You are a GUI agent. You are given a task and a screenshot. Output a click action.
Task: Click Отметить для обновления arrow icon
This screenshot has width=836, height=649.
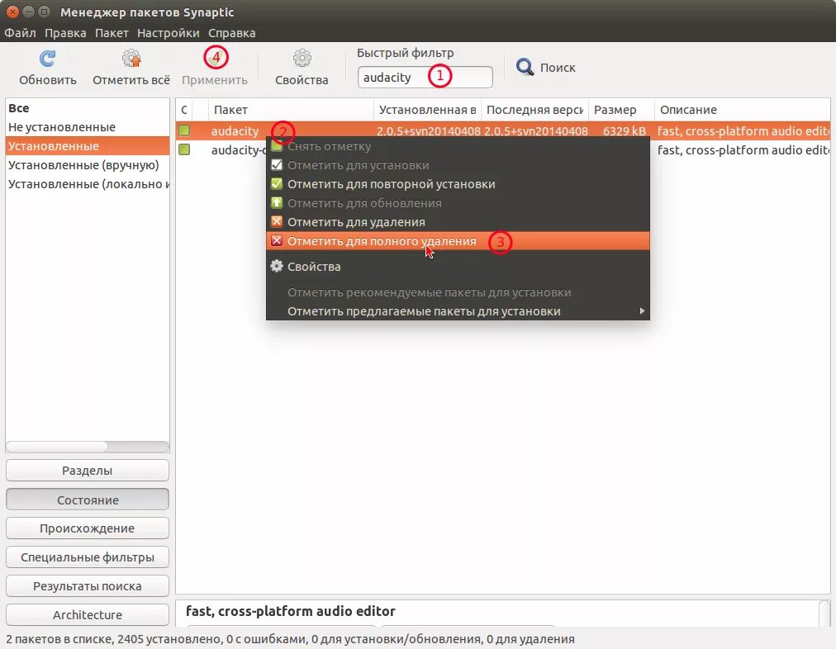click(x=277, y=203)
